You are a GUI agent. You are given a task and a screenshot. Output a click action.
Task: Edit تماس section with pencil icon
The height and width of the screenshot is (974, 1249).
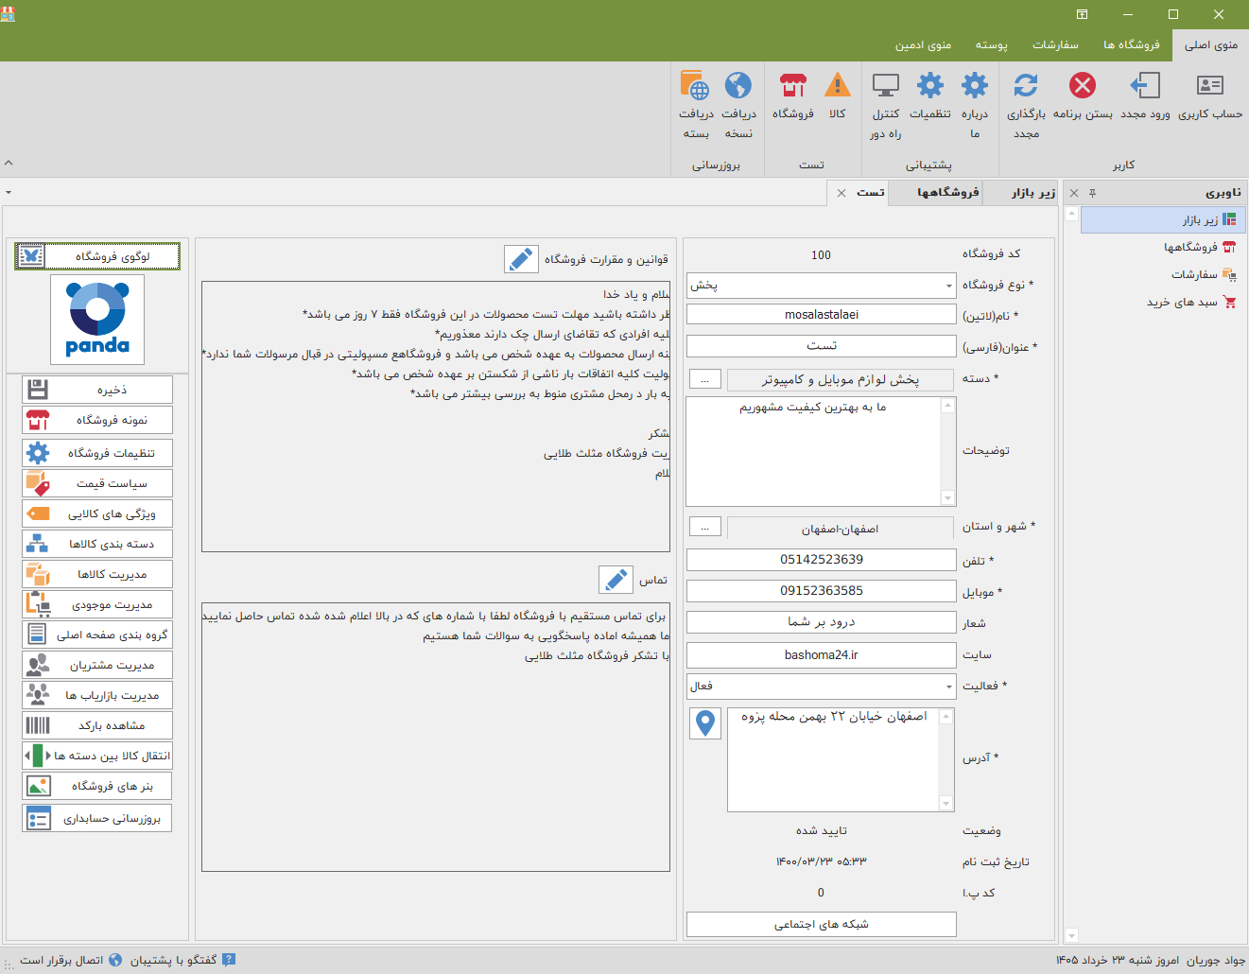point(616,579)
